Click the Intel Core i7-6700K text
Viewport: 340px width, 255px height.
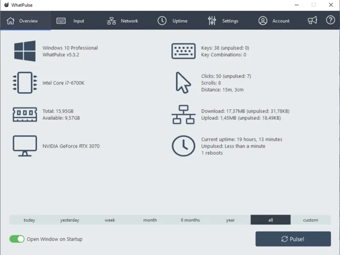63,83
